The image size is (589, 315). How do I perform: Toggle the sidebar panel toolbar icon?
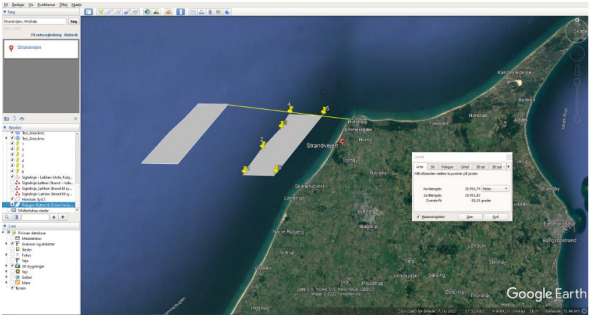pyautogui.click(x=88, y=12)
